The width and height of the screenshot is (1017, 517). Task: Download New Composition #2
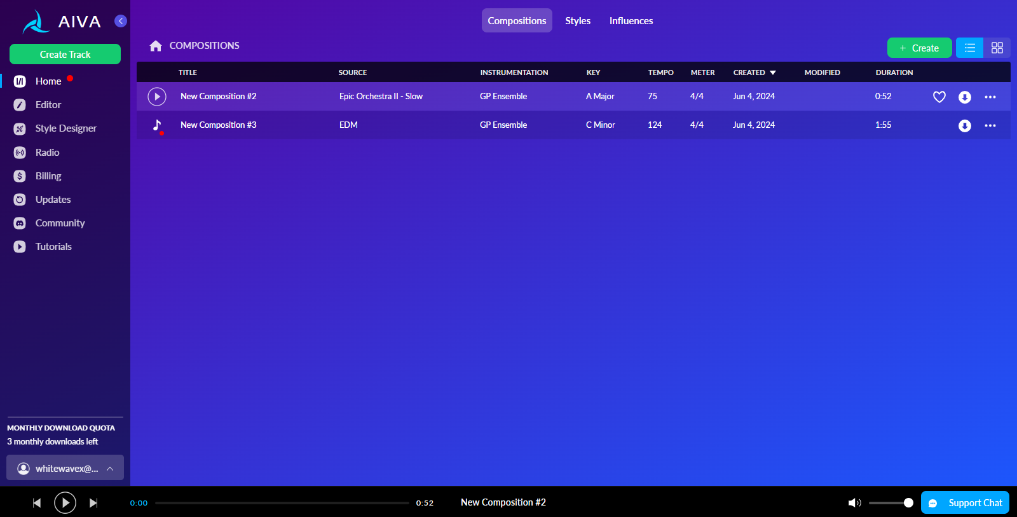pyautogui.click(x=965, y=97)
